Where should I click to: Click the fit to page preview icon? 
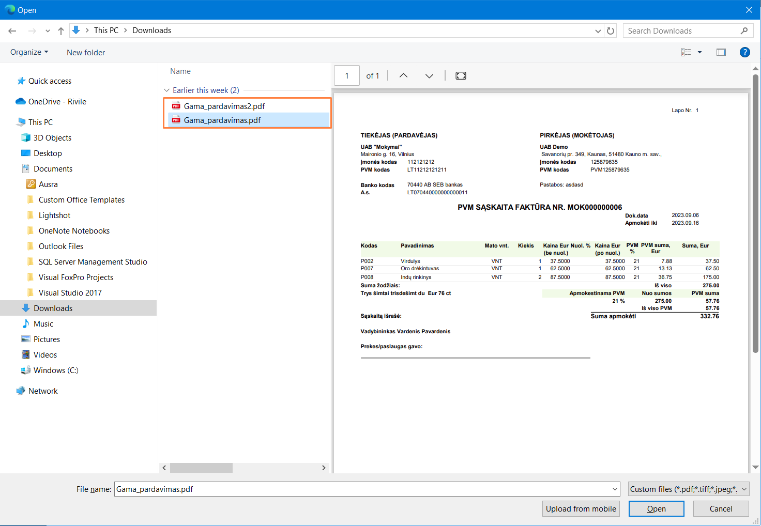click(x=461, y=76)
